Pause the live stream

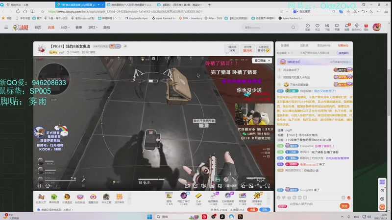(x=39, y=186)
